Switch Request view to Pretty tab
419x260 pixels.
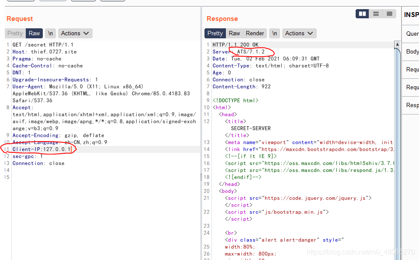click(x=15, y=33)
